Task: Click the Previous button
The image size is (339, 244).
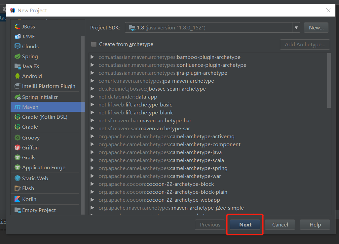Action: click(210, 225)
